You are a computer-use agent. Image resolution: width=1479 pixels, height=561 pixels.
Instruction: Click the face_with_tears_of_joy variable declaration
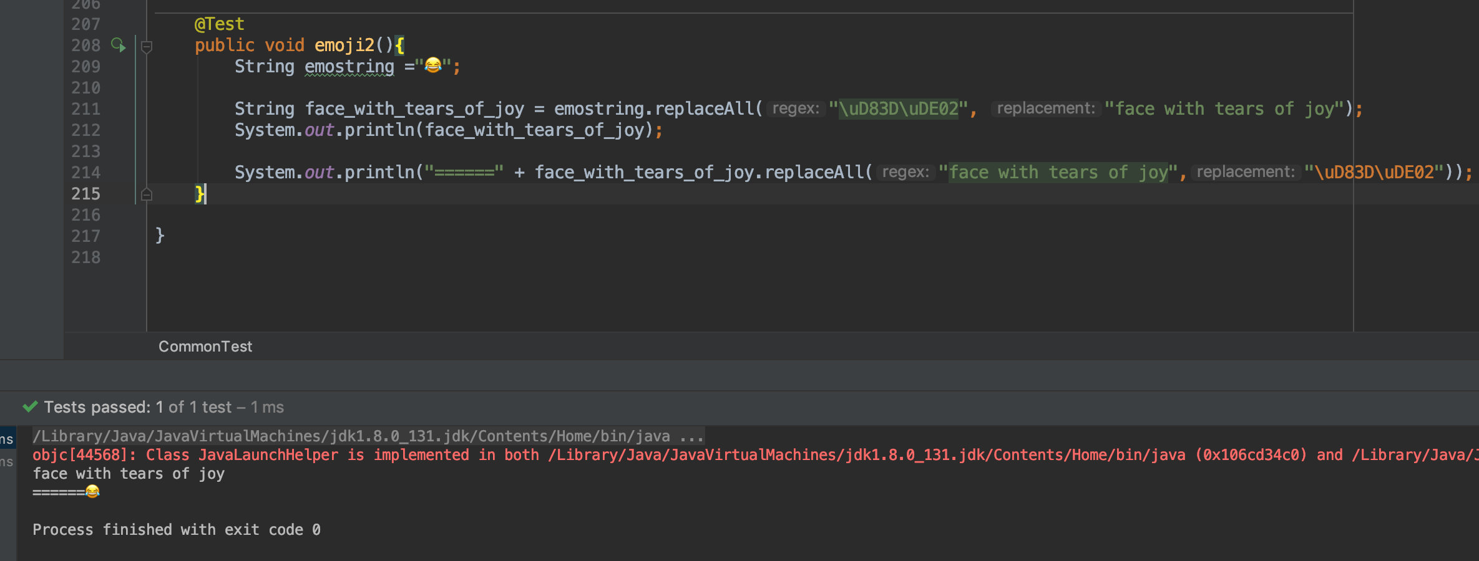pyautogui.click(x=414, y=109)
